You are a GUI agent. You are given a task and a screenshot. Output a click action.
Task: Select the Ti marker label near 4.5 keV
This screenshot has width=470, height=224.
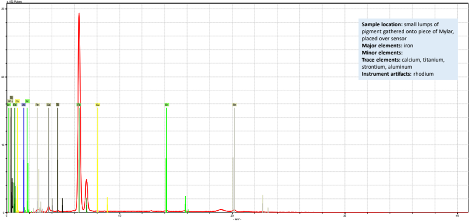pyautogui.click(x=57, y=105)
